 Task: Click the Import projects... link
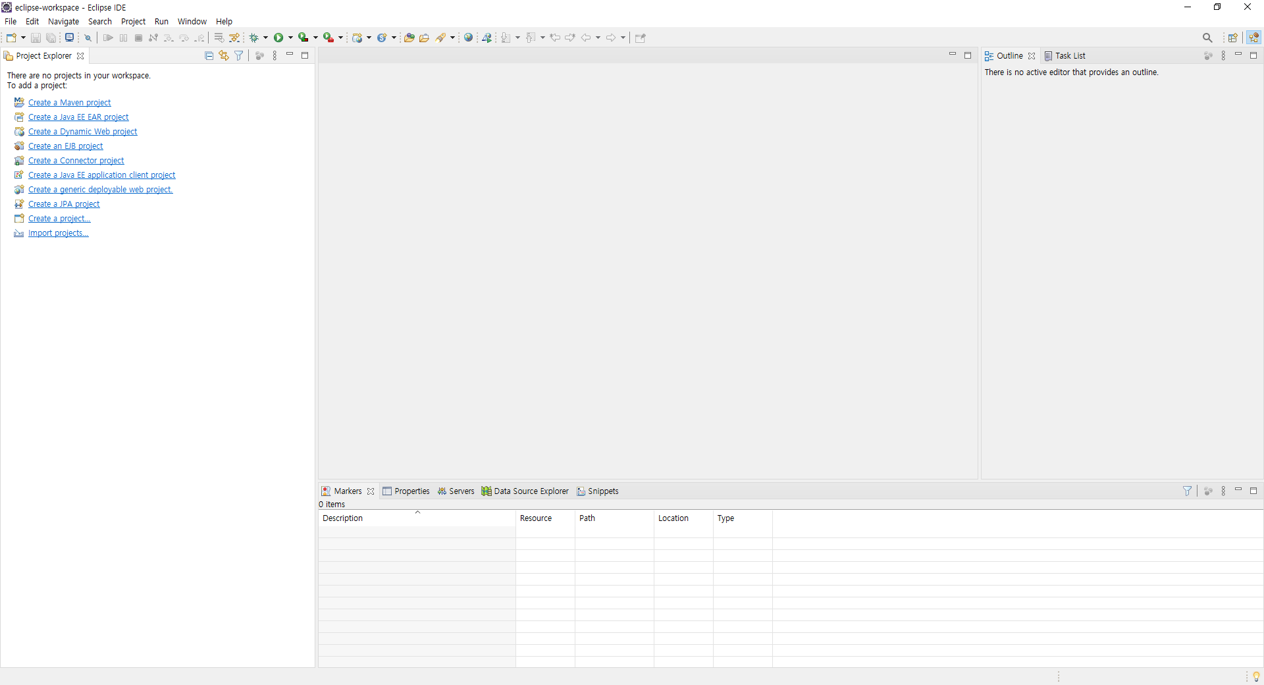[x=58, y=233]
